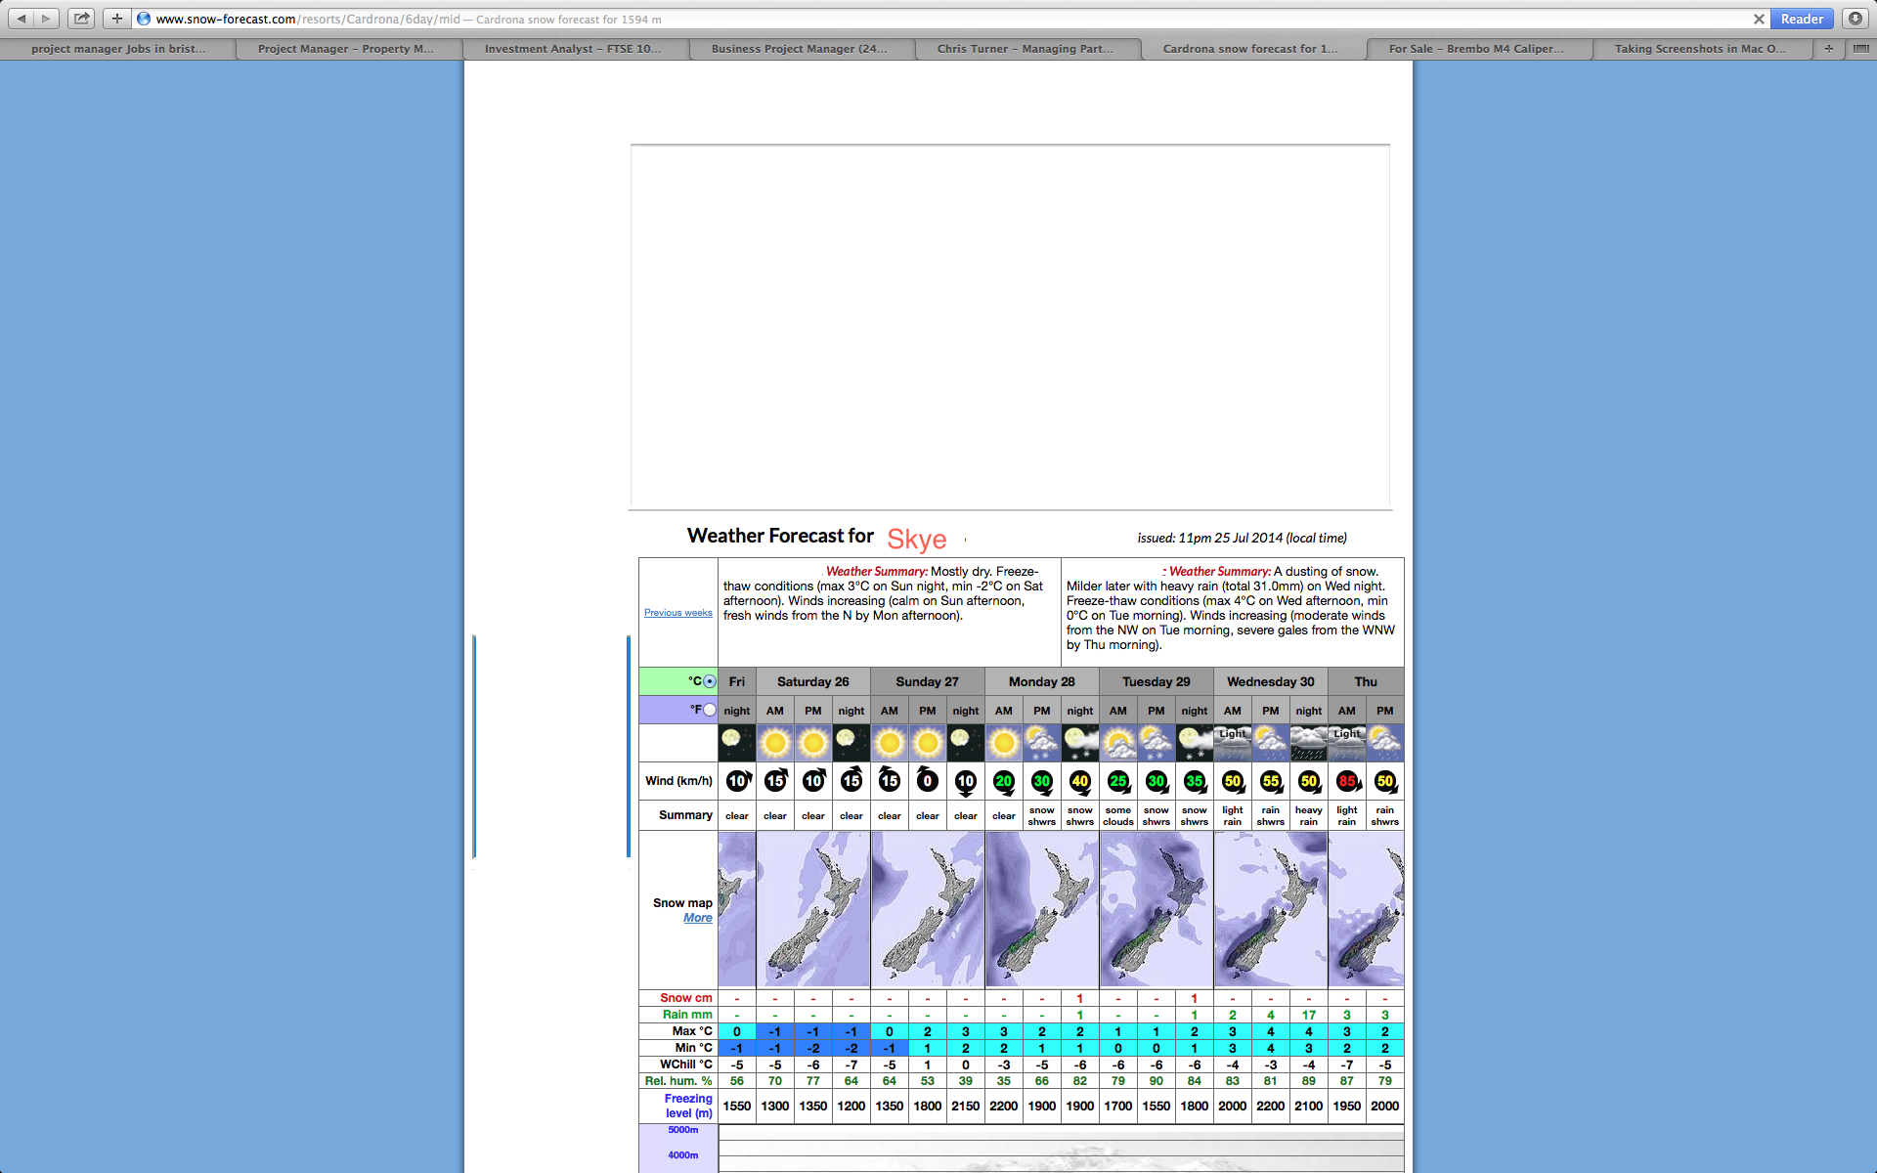Click the Chris Turner Managing Part tab
The height and width of the screenshot is (1173, 1877).
click(x=1025, y=47)
